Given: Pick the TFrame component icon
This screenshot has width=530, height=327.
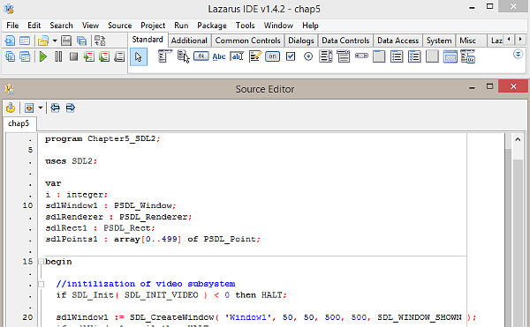Looking at the screenshot, I should (x=450, y=56).
